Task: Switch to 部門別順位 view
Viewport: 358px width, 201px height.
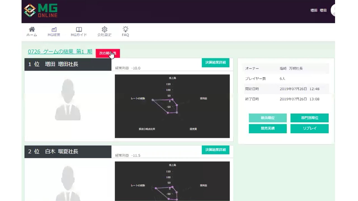Action: click(309, 118)
